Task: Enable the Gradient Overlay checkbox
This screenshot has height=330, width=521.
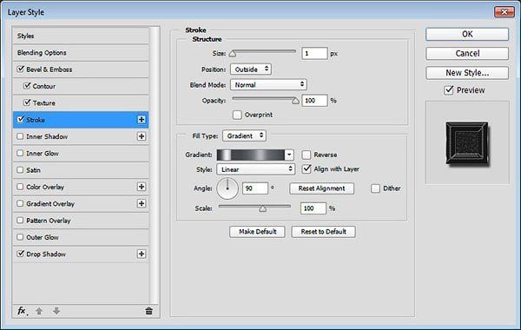Action: click(x=20, y=203)
